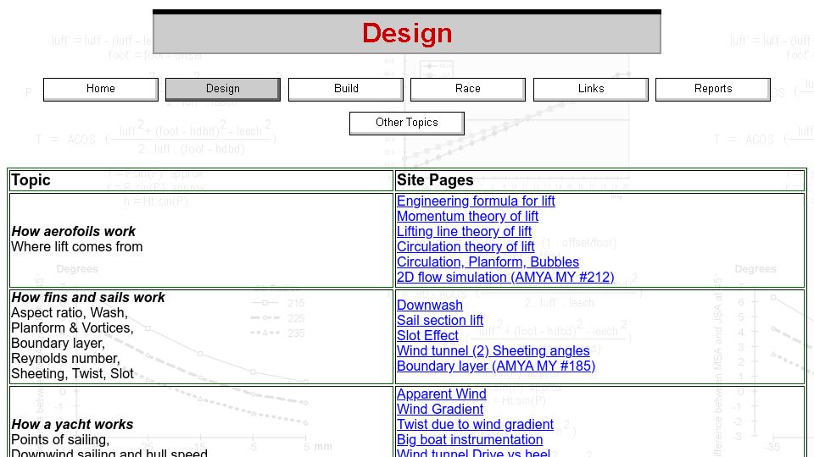814x457 pixels.
Task: Open the Wind Gradient page
Action: (440, 410)
